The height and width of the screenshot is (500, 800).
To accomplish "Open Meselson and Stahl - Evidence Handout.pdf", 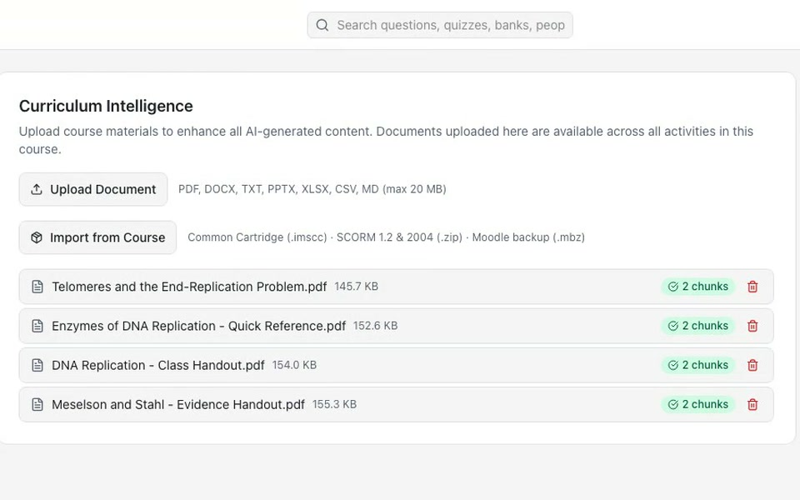I will pyautogui.click(x=178, y=405).
